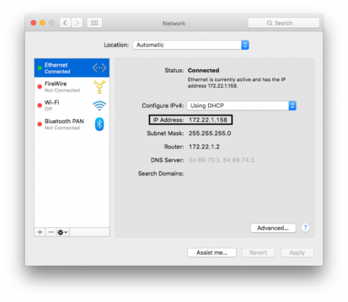Open the gear action menu below the list

coord(63,232)
